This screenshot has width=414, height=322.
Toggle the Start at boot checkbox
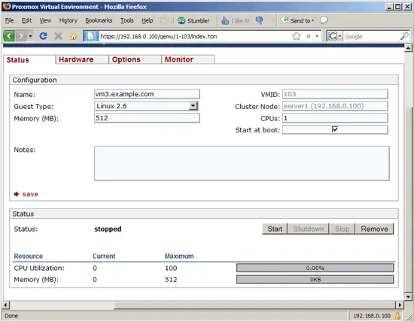pyautogui.click(x=335, y=129)
